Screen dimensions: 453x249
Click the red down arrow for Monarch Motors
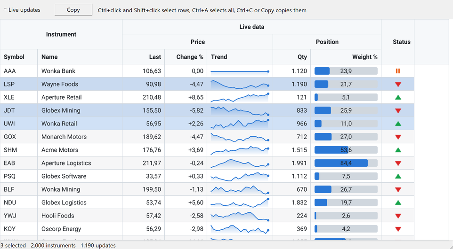click(398, 137)
